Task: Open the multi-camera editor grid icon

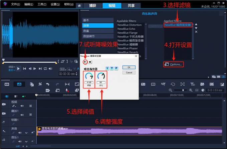Action: click(153, 84)
